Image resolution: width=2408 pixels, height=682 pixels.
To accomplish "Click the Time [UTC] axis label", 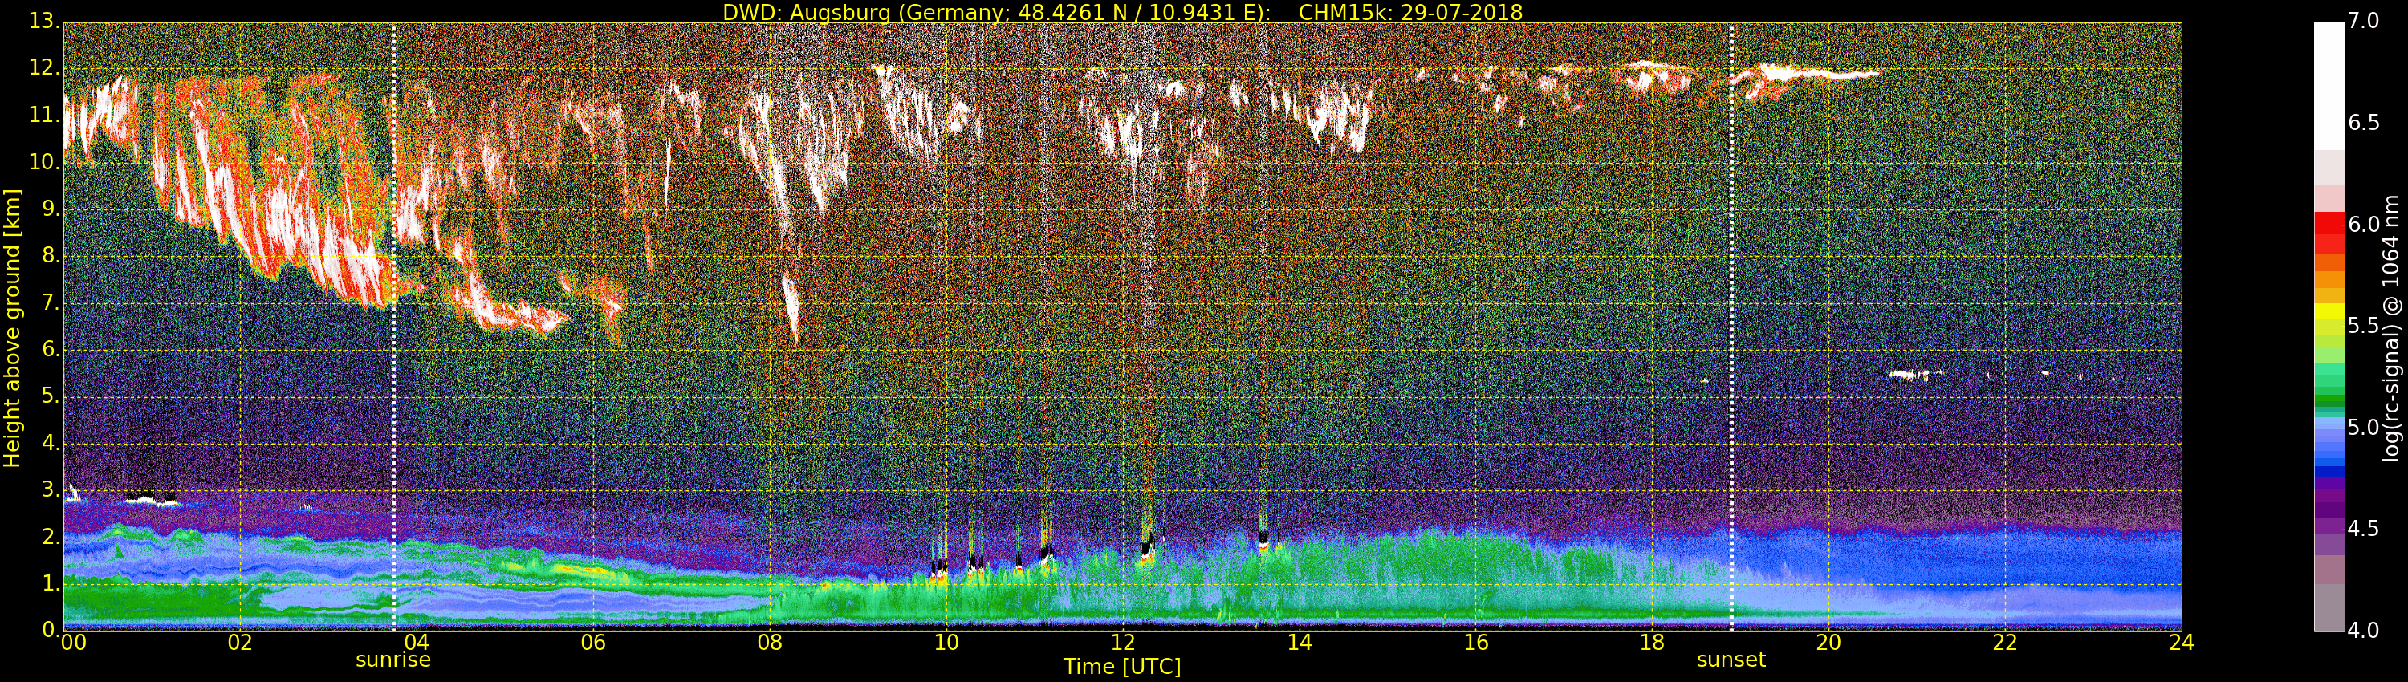I will click(x=1122, y=667).
